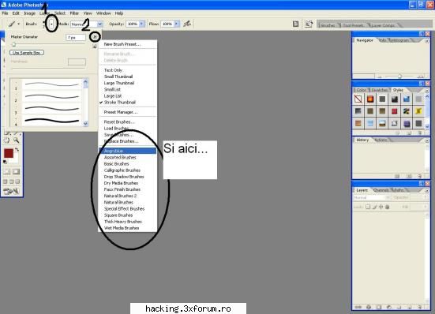Open the Actions tab
The height and width of the screenshot is (314, 435).
pyautogui.click(x=381, y=140)
